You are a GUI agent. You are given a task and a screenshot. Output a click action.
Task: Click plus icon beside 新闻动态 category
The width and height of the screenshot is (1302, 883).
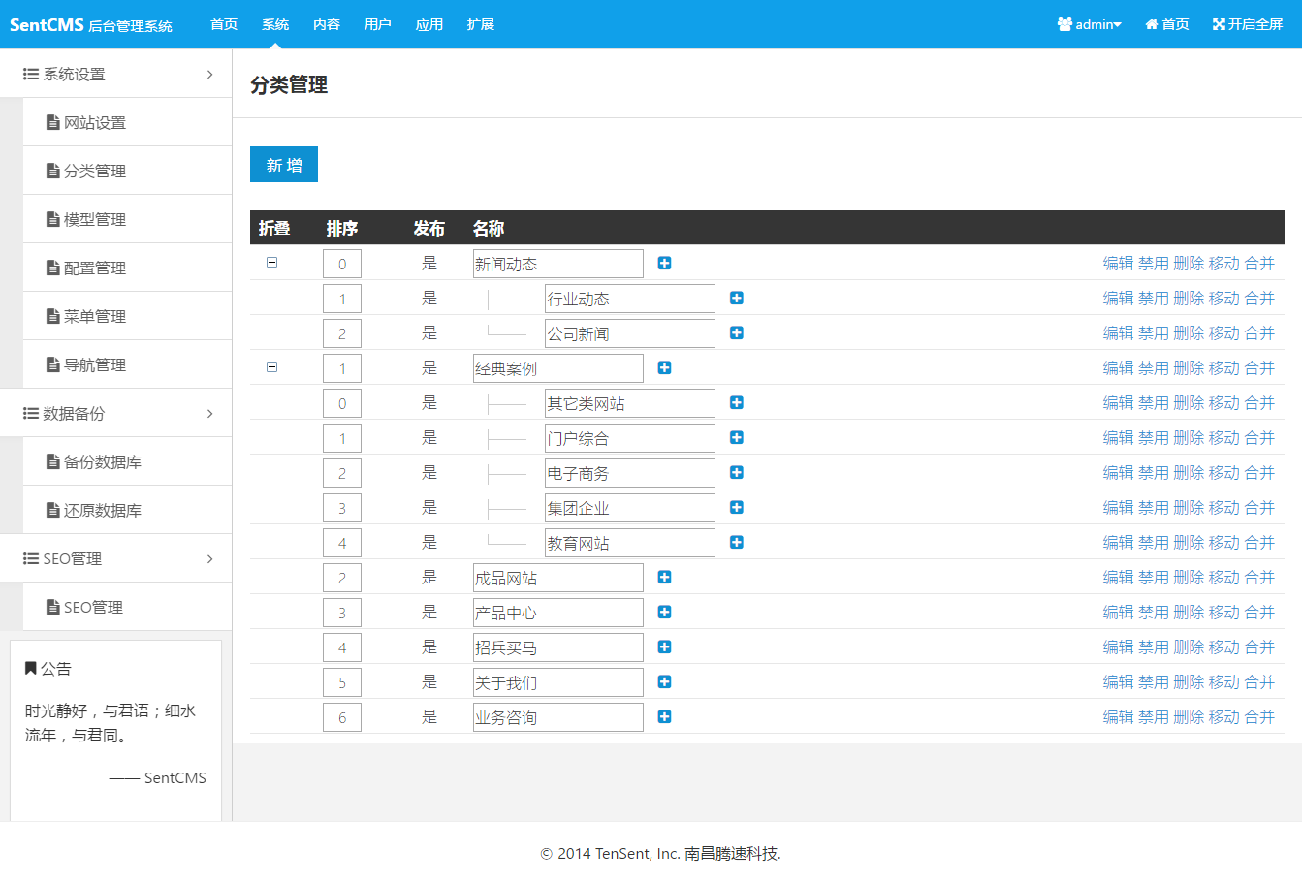pos(664,263)
